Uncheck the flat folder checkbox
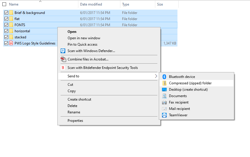 click(6, 19)
